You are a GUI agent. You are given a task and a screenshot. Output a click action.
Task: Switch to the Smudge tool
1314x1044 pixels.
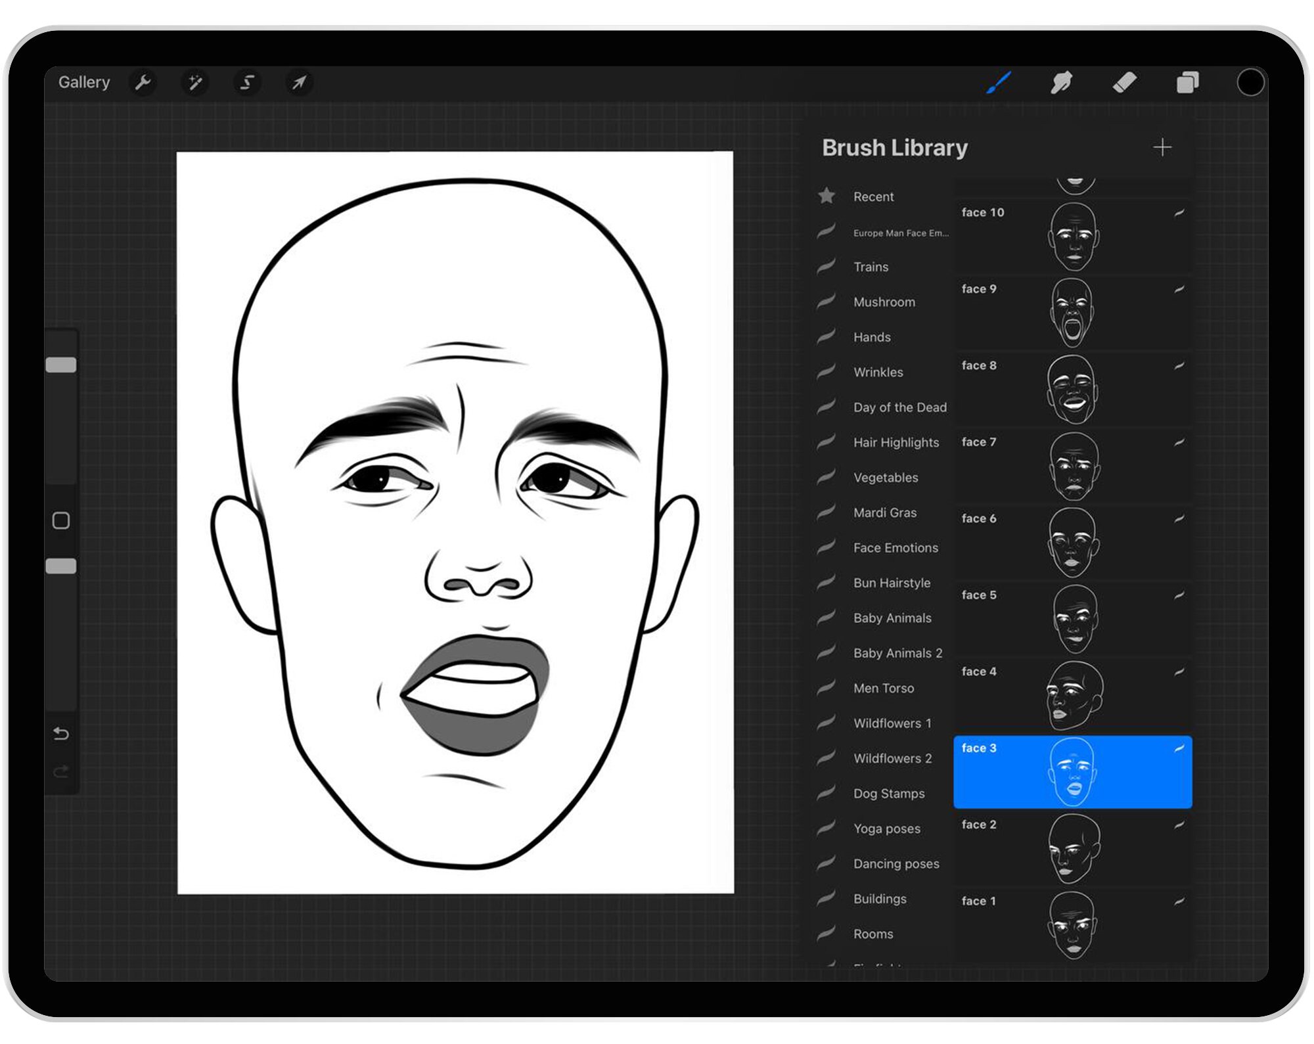(1062, 81)
